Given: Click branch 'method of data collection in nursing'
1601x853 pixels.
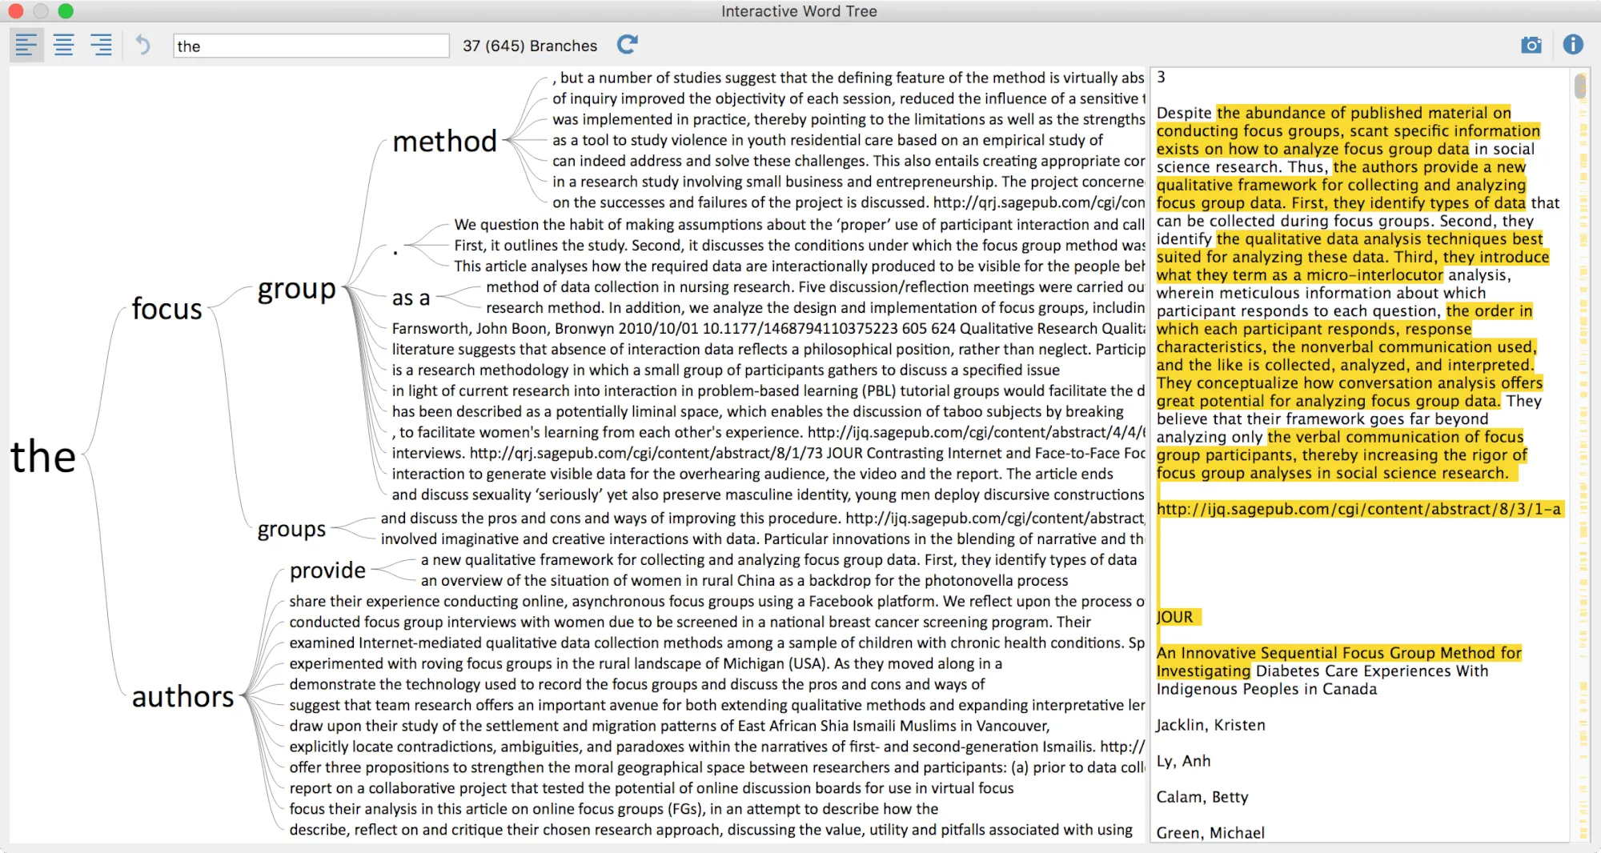Looking at the screenshot, I should click(815, 287).
